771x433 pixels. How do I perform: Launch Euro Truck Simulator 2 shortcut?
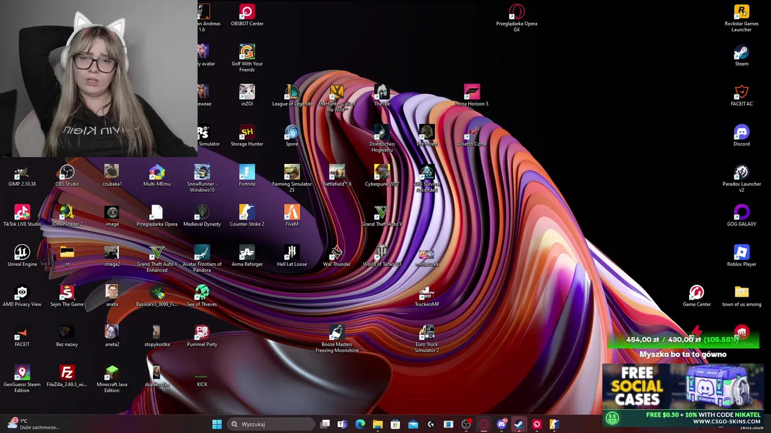(x=426, y=339)
